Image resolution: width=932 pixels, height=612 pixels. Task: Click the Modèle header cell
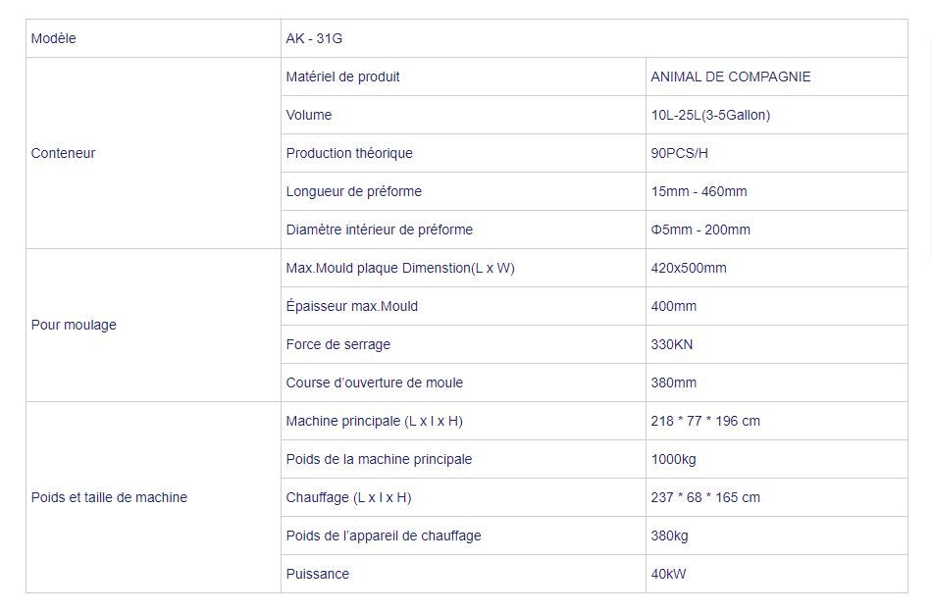(x=54, y=38)
